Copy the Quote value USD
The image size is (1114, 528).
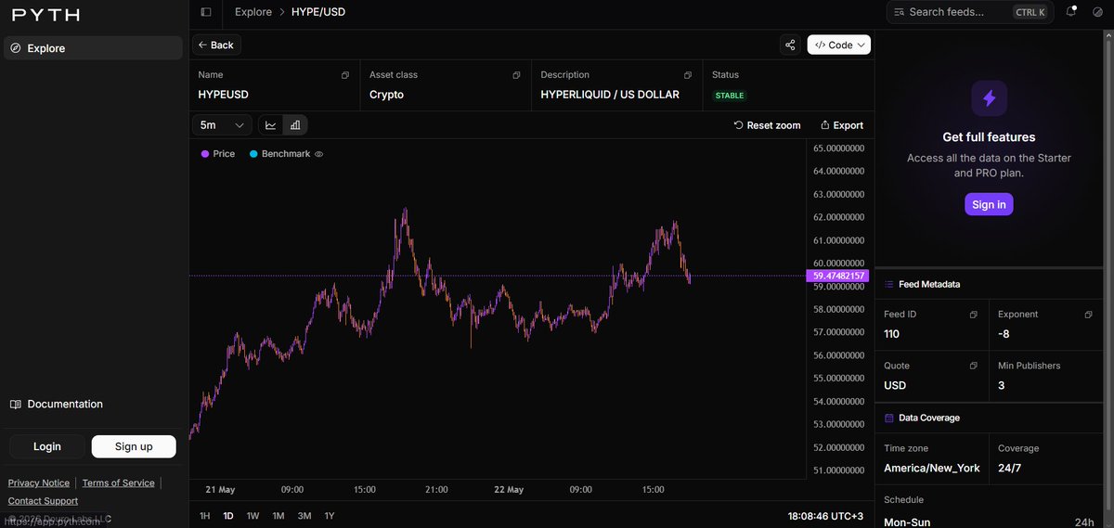point(974,366)
